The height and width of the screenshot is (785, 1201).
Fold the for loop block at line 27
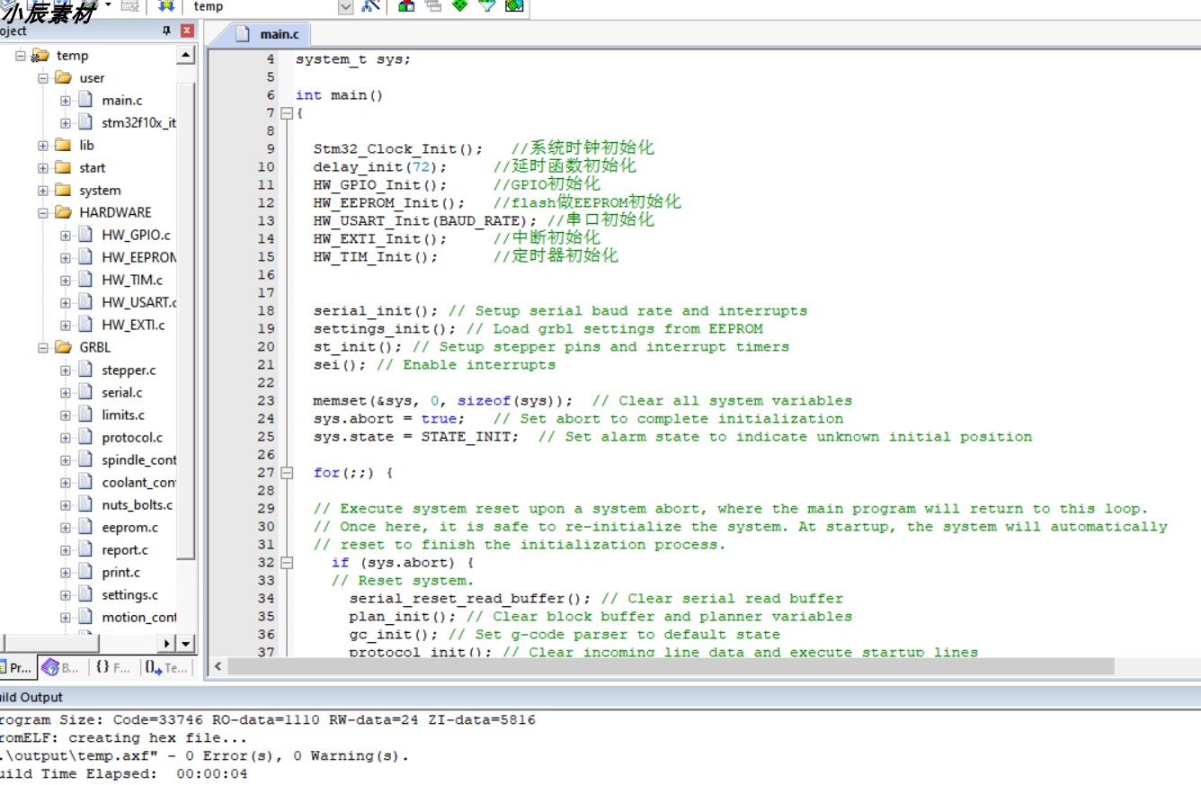pyautogui.click(x=286, y=473)
